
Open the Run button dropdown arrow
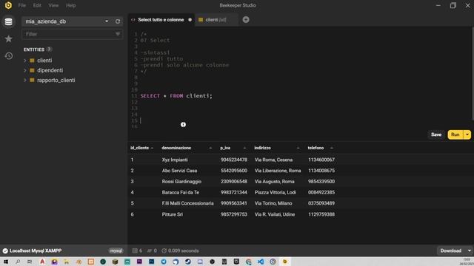pos(467,134)
